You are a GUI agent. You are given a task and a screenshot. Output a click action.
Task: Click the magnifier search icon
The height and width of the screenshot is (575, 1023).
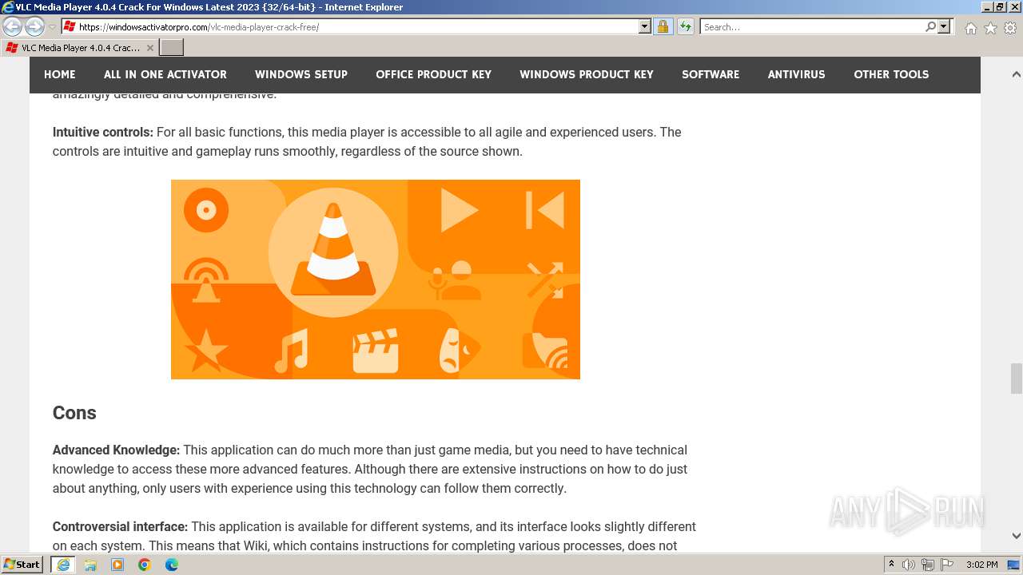click(930, 26)
